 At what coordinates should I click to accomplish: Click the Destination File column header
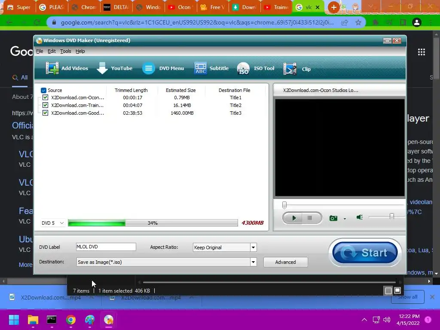click(235, 90)
